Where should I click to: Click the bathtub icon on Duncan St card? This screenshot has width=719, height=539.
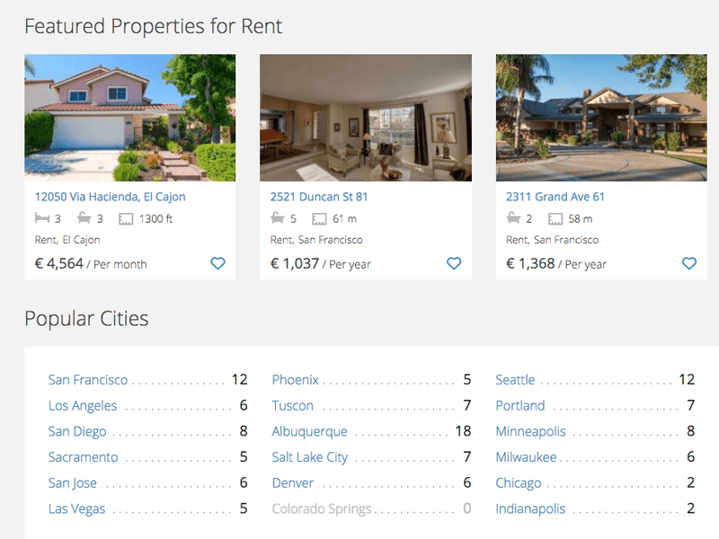coord(278,218)
